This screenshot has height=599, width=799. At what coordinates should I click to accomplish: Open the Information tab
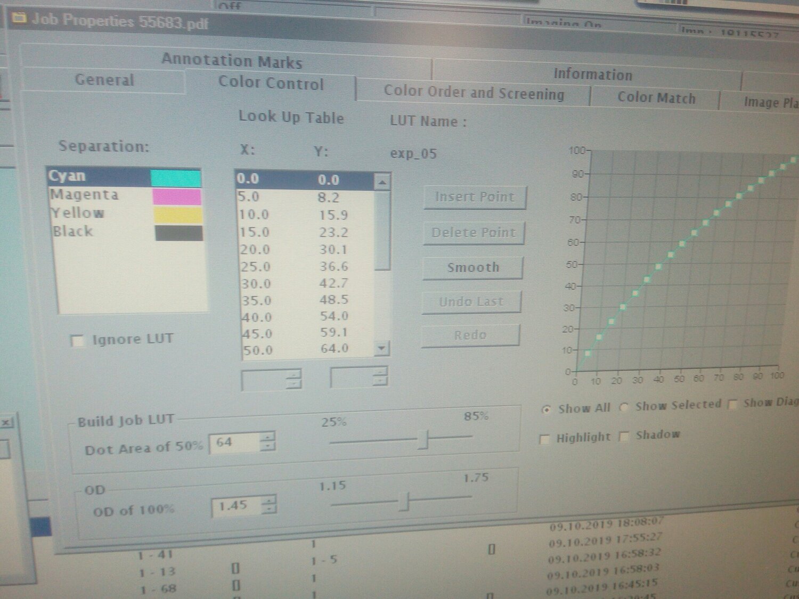(592, 75)
